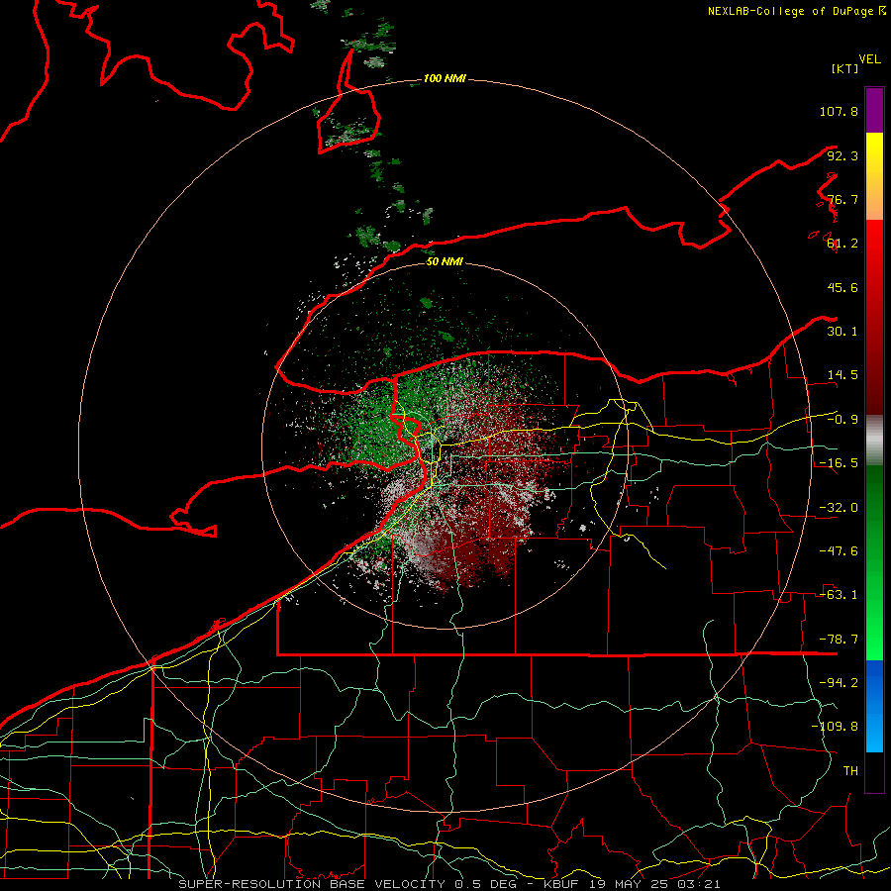Click the 107.8 legend value

click(839, 111)
